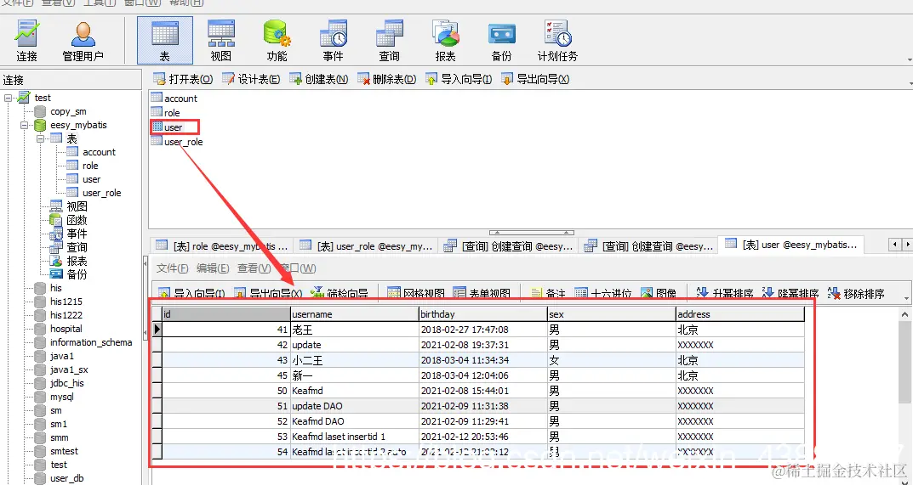Select mysql database in the tree

tap(62, 397)
